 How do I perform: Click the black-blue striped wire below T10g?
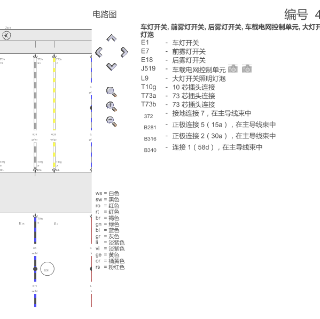tap(35, 231)
